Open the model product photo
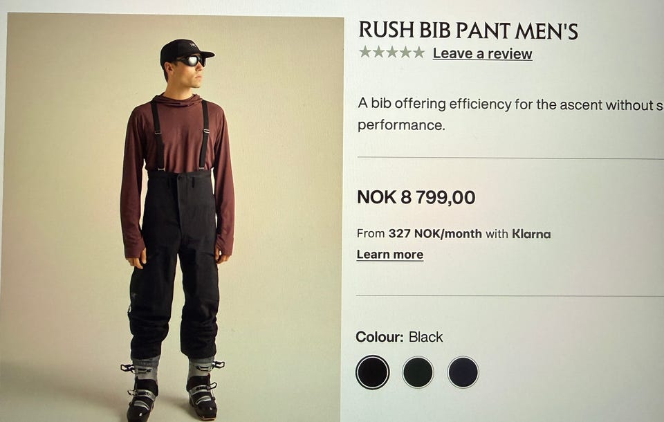The image size is (664, 422). [x=172, y=217]
